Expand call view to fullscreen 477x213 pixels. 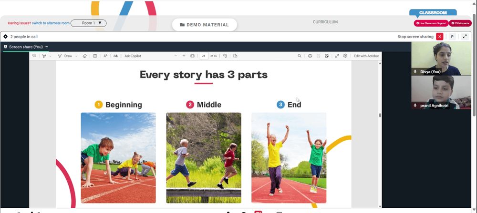click(x=465, y=37)
